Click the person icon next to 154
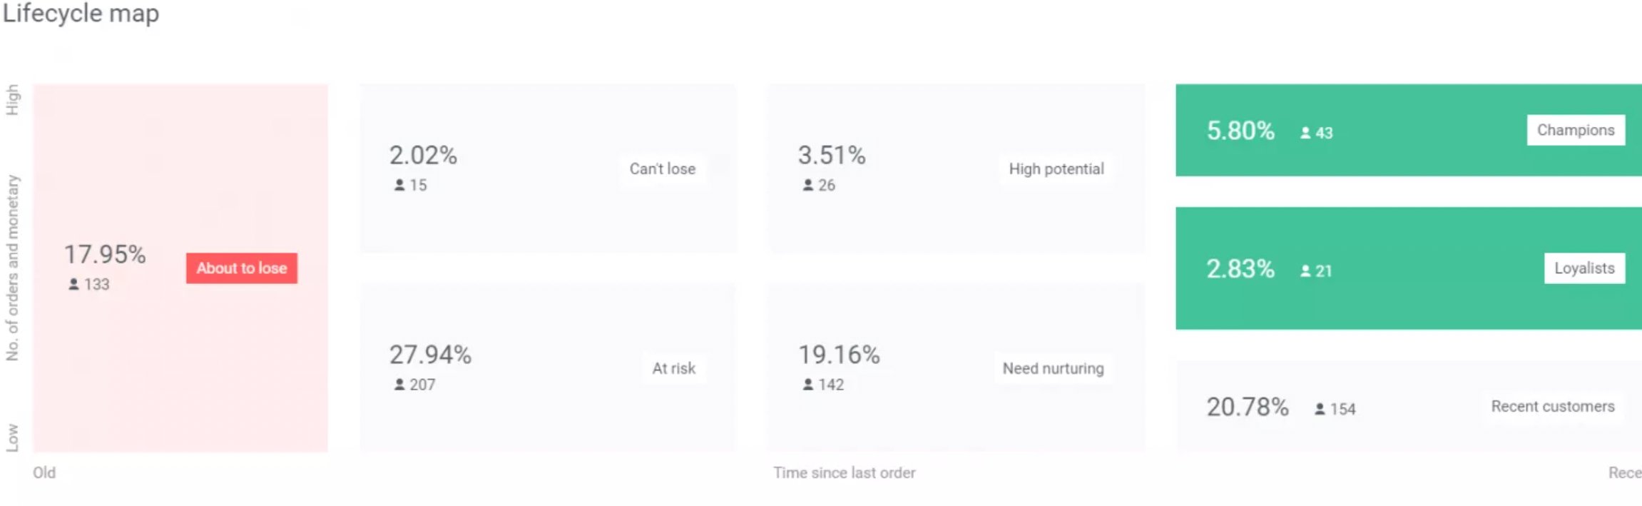Screen dimensions: 1642x506 [x=1320, y=409]
